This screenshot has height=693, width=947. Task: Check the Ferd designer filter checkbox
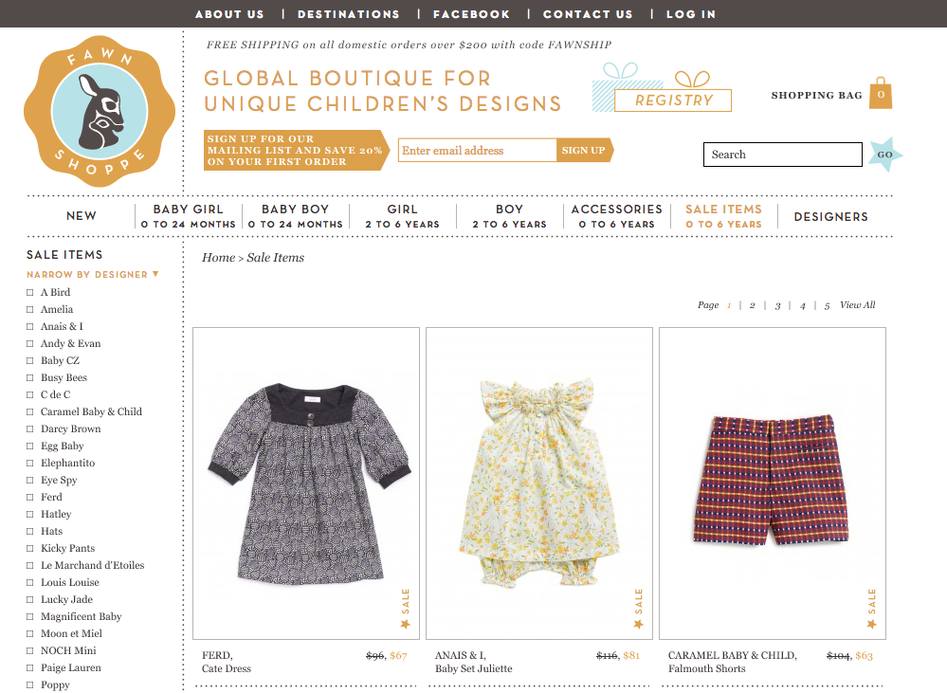[x=29, y=498]
